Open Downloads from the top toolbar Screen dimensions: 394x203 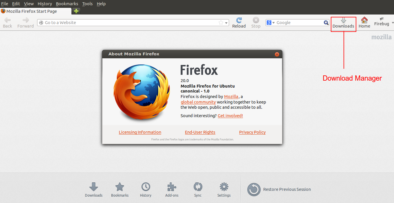[x=343, y=23]
